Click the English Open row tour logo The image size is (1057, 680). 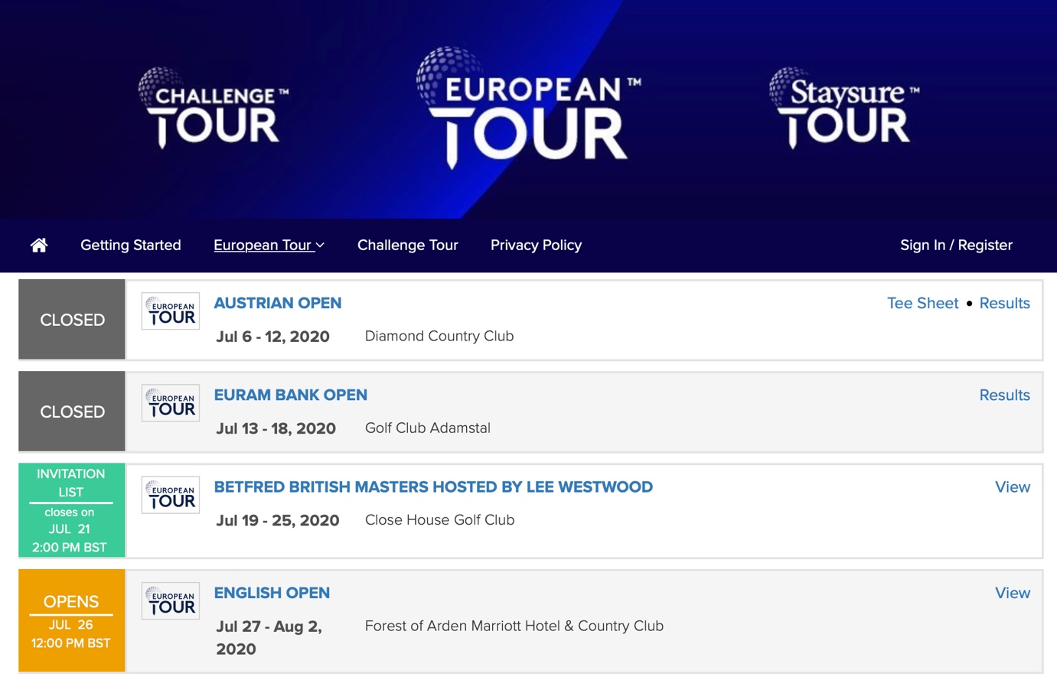[171, 601]
